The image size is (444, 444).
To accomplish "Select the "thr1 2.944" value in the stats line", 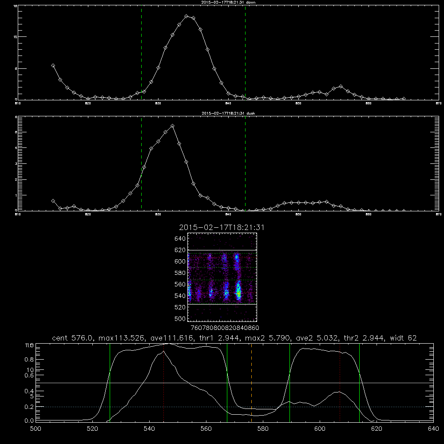I will (x=219, y=338).
